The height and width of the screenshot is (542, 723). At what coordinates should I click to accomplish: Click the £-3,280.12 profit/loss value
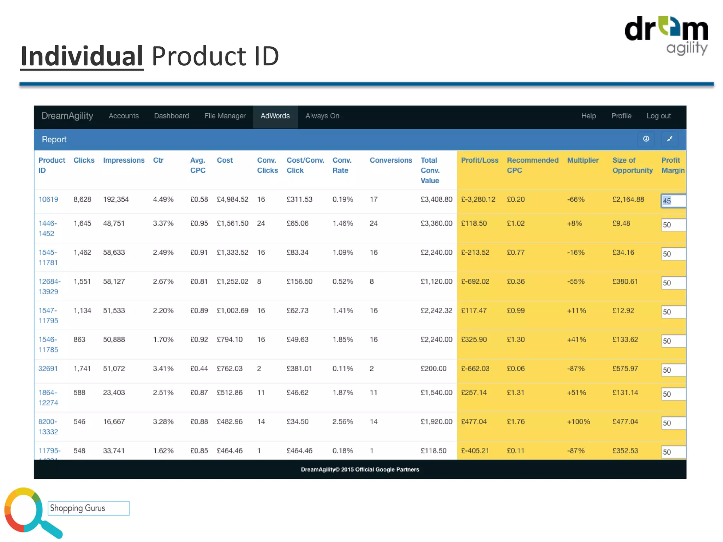[x=478, y=199]
